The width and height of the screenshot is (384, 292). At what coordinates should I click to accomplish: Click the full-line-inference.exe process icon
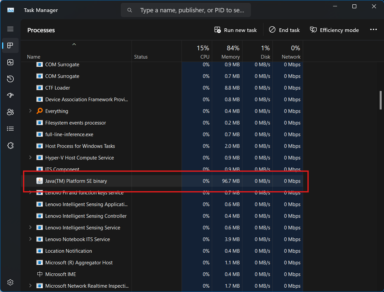(39, 135)
